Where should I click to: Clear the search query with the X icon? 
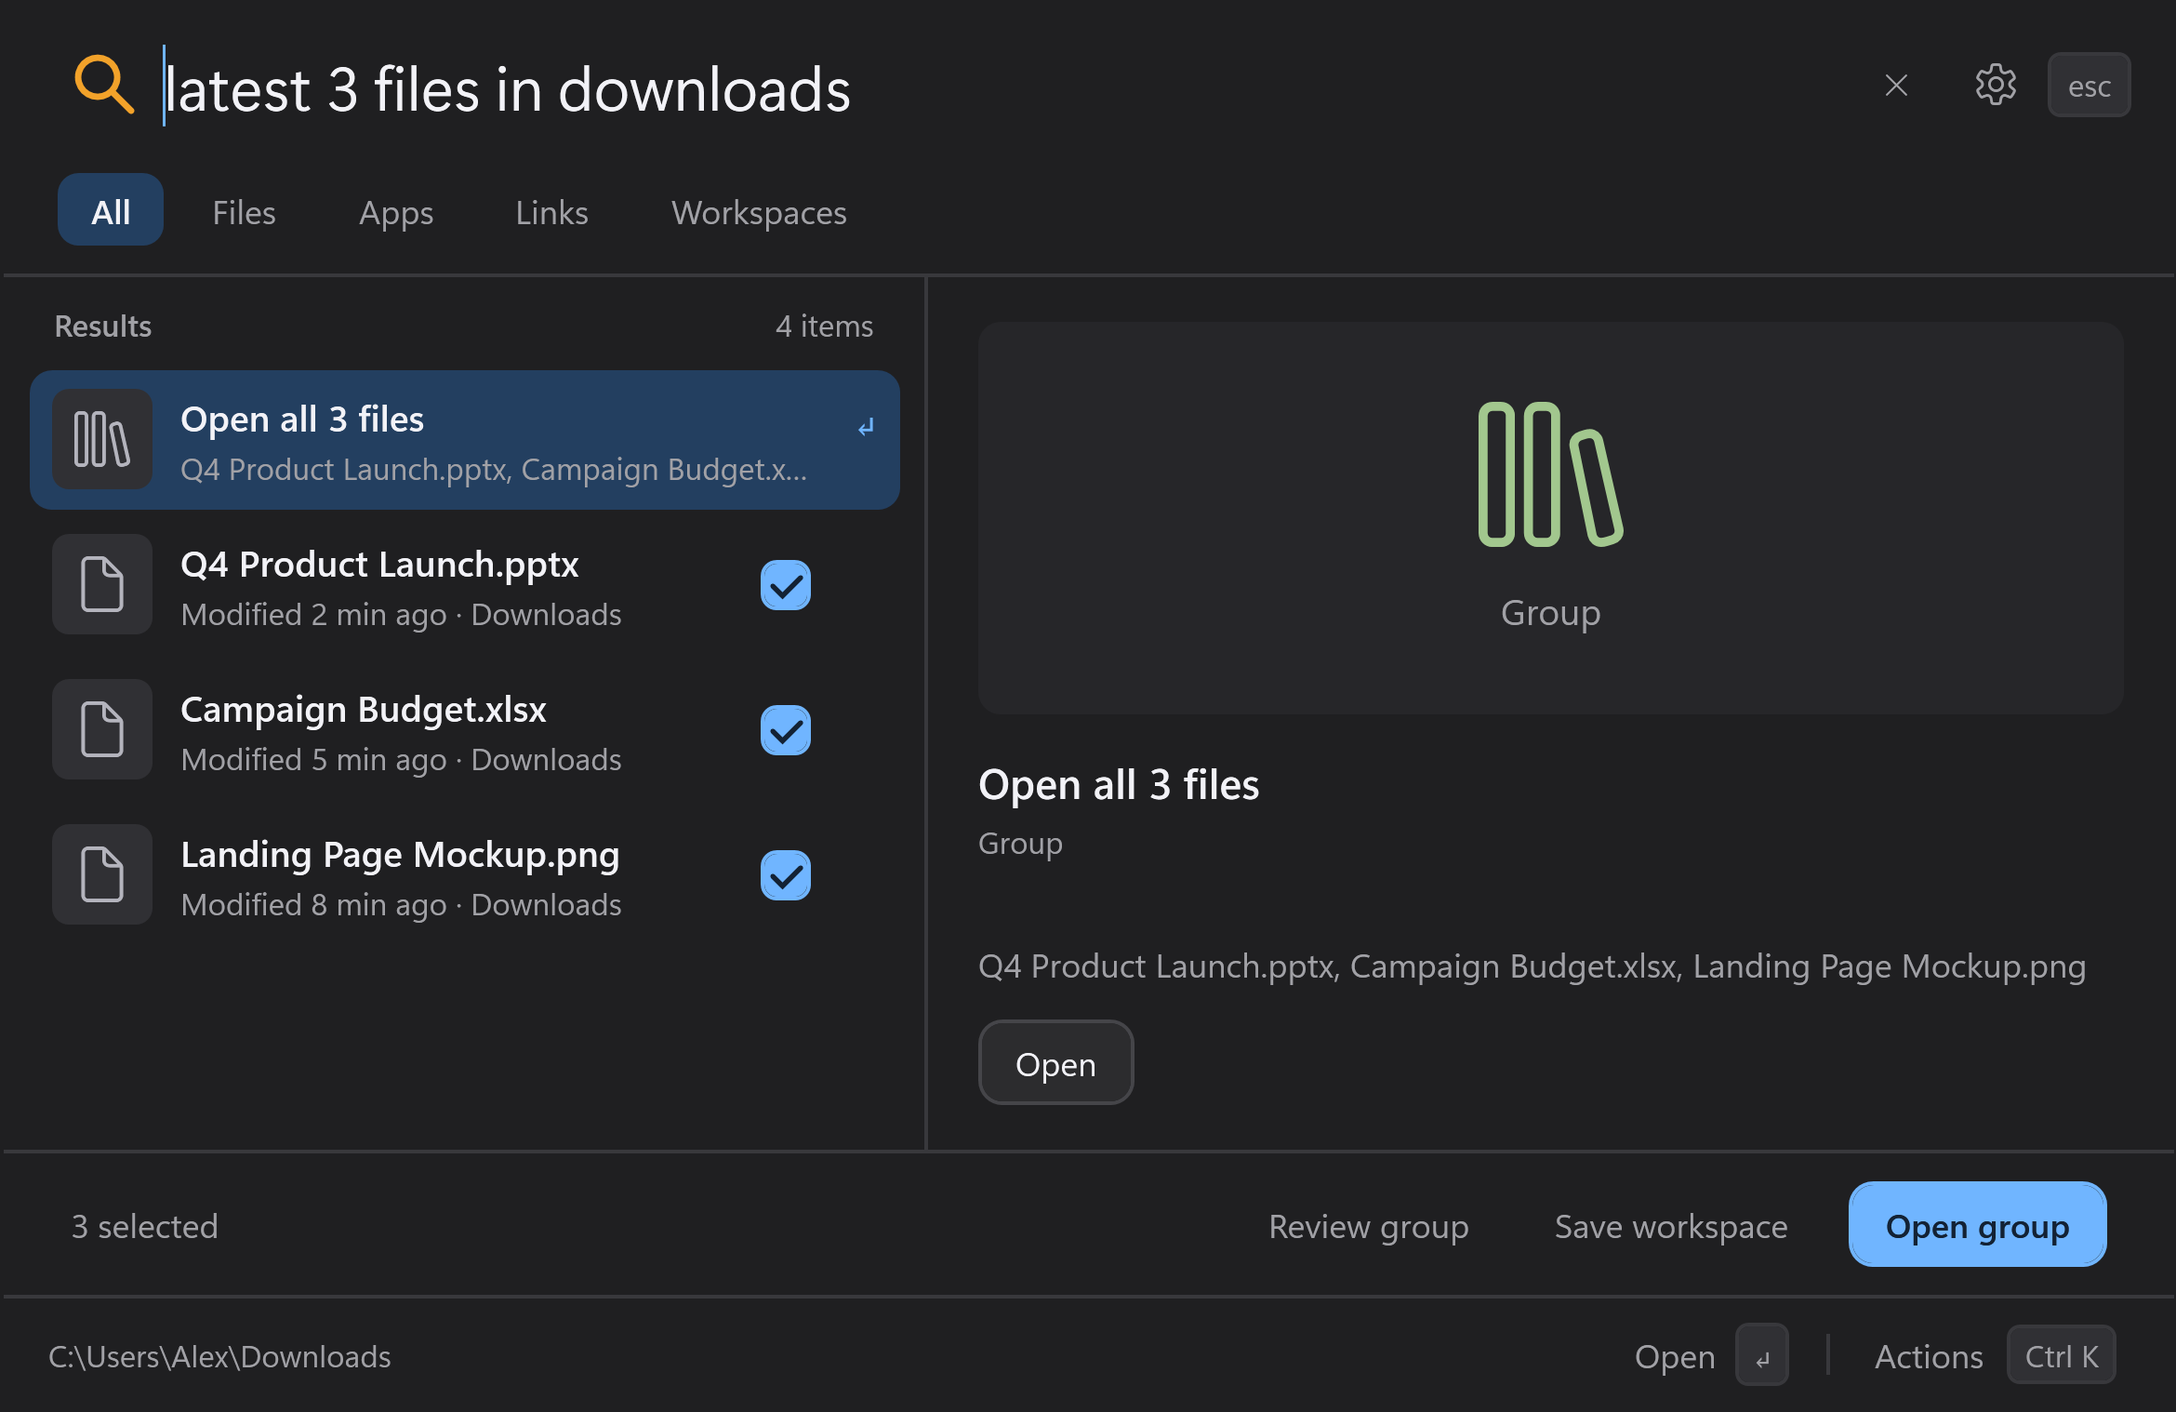(1896, 86)
